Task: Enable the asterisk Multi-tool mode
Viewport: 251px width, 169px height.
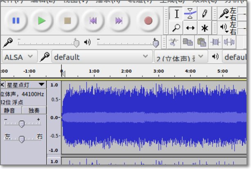Action: pyautogui.click(x=204, y=28)
